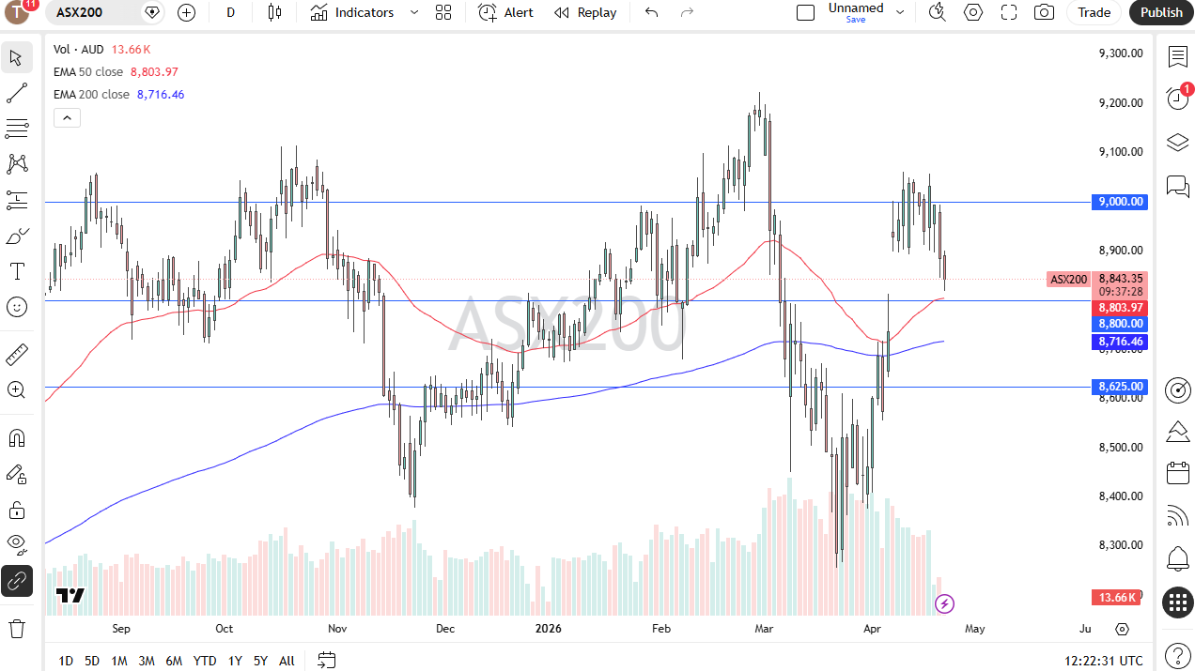Open the quick search icon

(x=937, y=12)
